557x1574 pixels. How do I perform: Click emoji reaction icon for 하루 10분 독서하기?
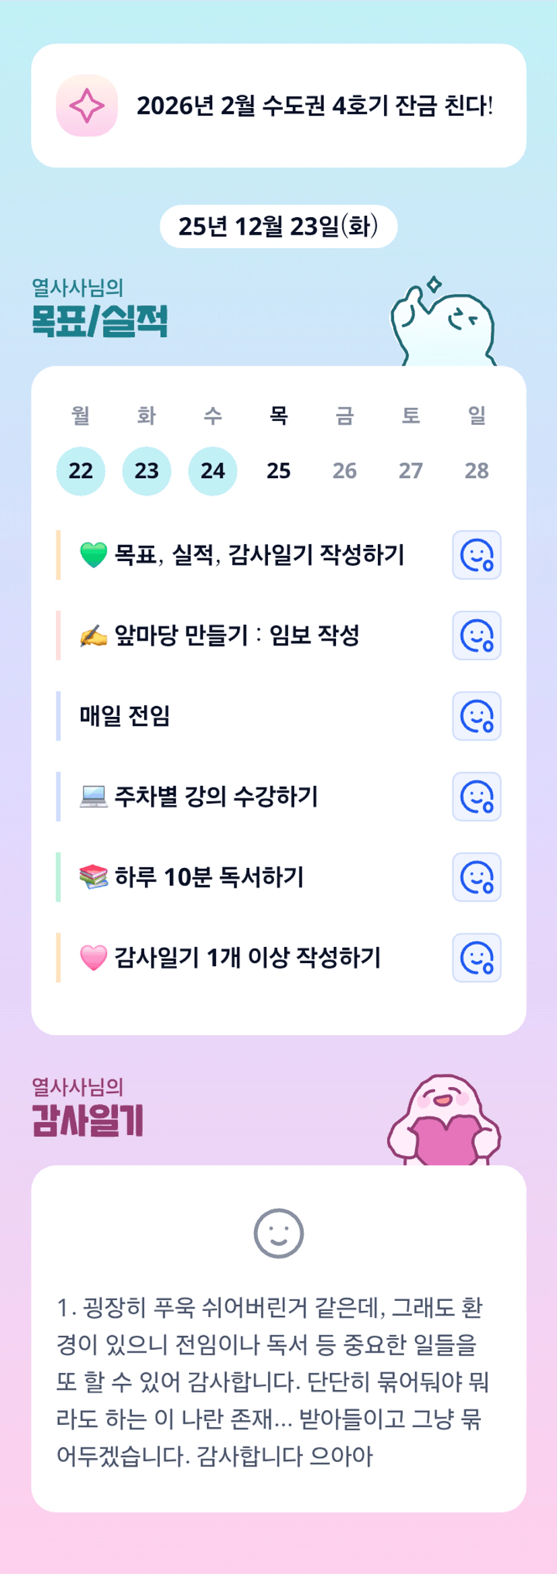(x=476, y=877)
